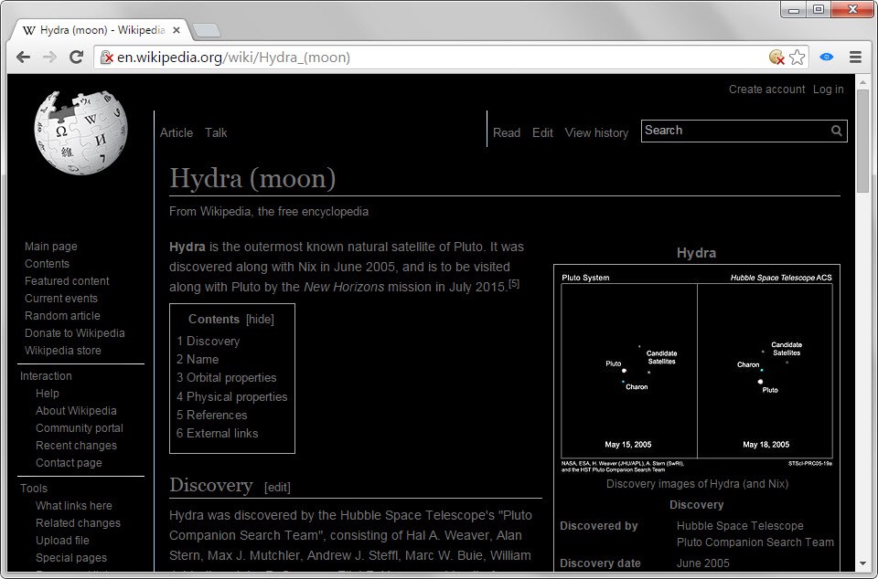The image size is (878, 579).
Task: Open Special pages link
Action: tap(71, 558)
